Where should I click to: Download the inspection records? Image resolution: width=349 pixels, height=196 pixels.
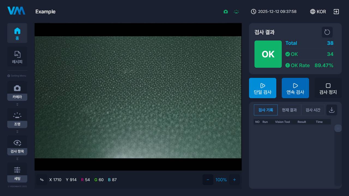point(332,110)
